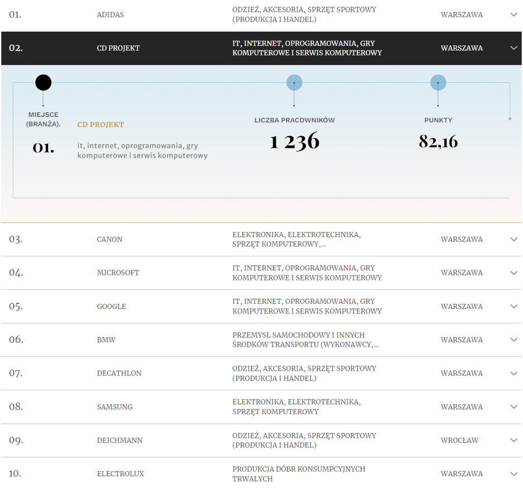Click the gold CD PROJEKT heading link
Image resolution: width=523 pixels, height=490 pixels.
[x=100, y=124]
